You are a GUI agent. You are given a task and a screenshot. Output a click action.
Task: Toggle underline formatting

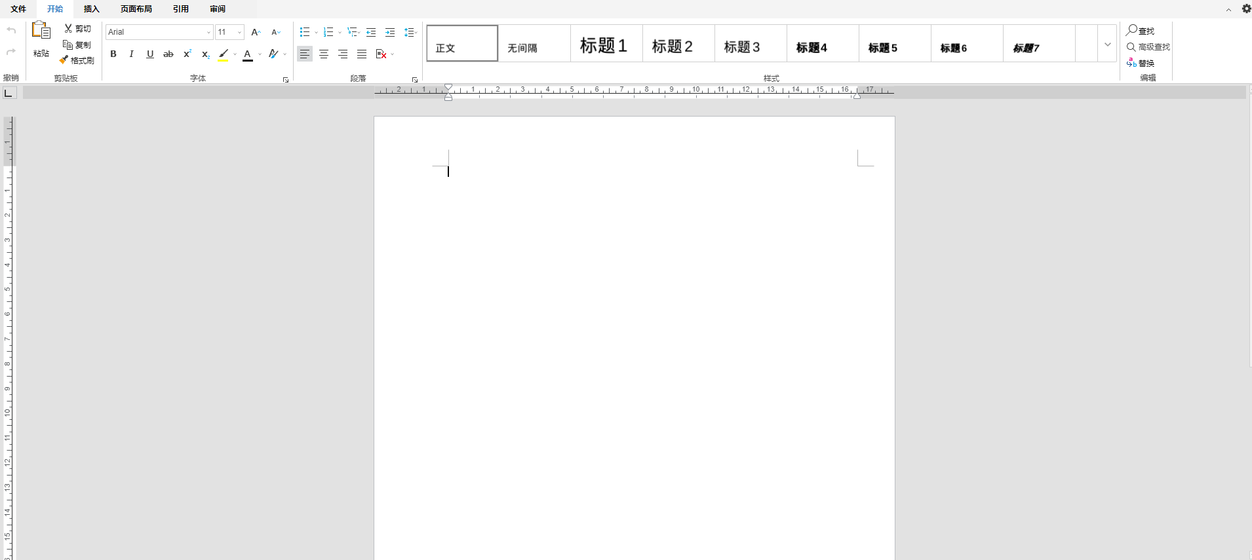pyautogui.click(x=150, y=54)
